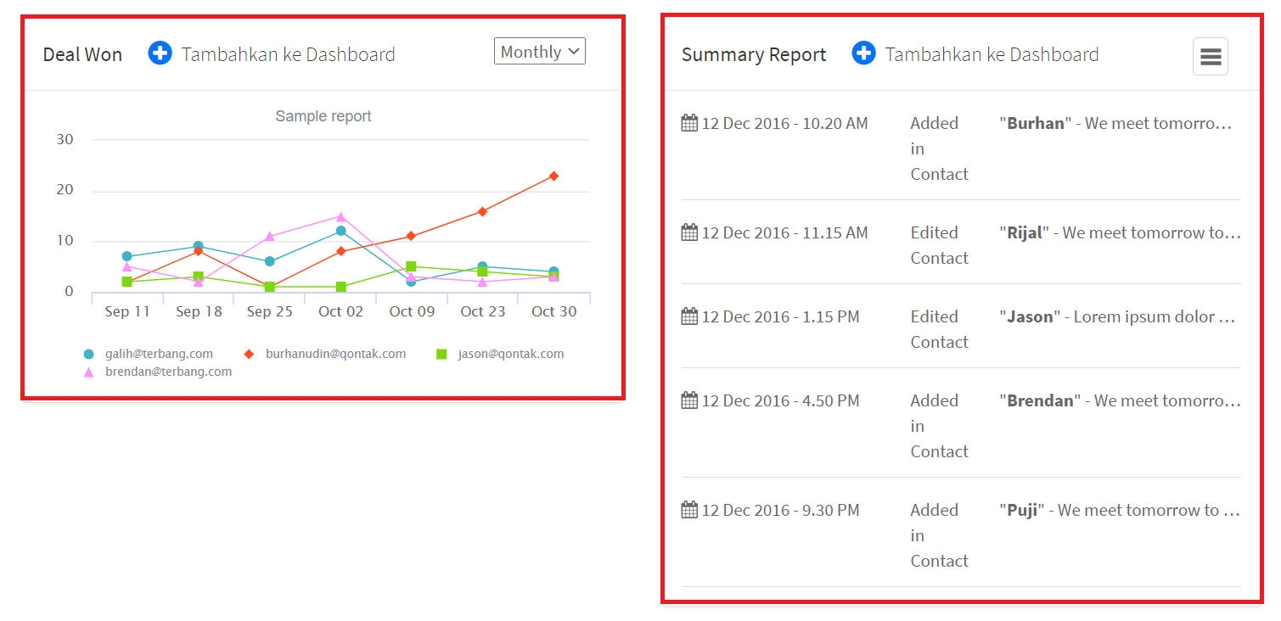Click calendar icon for 11.15 AM entry

(689, 232)
